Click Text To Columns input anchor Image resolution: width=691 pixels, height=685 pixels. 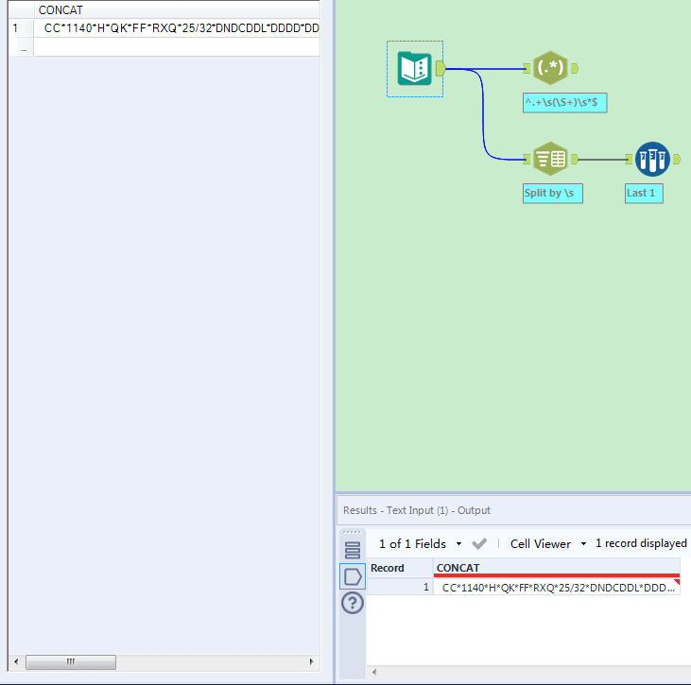(x=527, y=159)
